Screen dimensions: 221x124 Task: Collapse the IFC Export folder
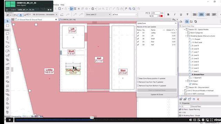click(x=186, y=81)
